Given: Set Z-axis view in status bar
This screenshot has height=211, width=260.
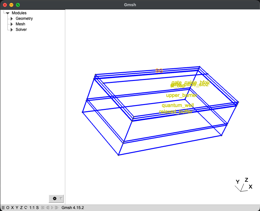Looking at the screenshot, I should 21,208.
